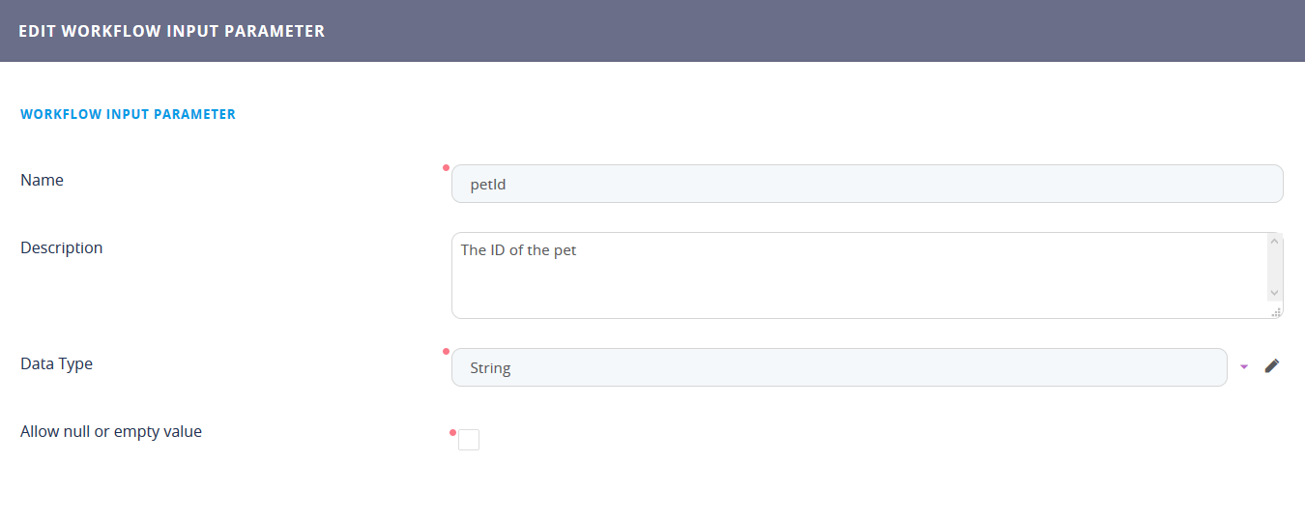Click into the Description text area

point(858,275)
